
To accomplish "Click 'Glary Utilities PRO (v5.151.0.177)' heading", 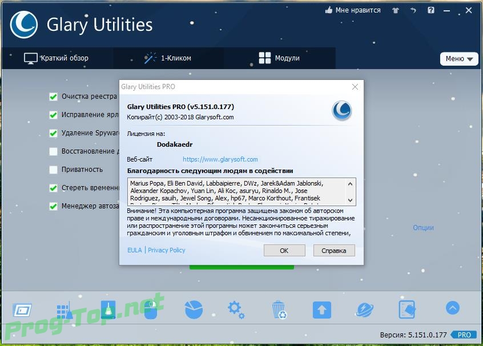I will click(x=180, y=107).
